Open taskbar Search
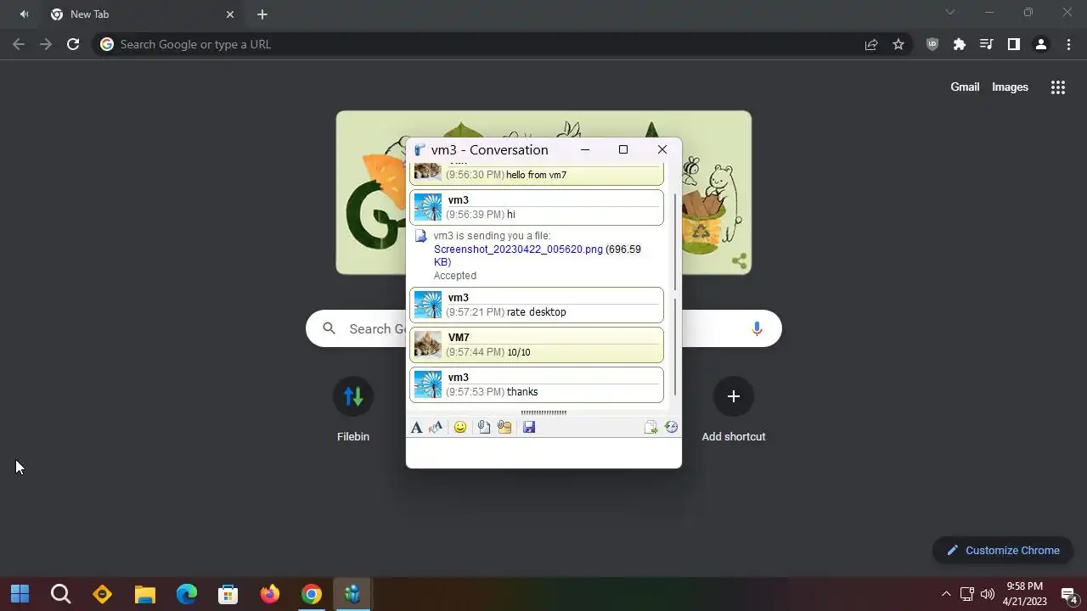 coord(61,594)
